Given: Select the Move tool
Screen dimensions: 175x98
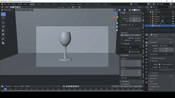Looking at the screenshot, I should [x=3, y=23].
